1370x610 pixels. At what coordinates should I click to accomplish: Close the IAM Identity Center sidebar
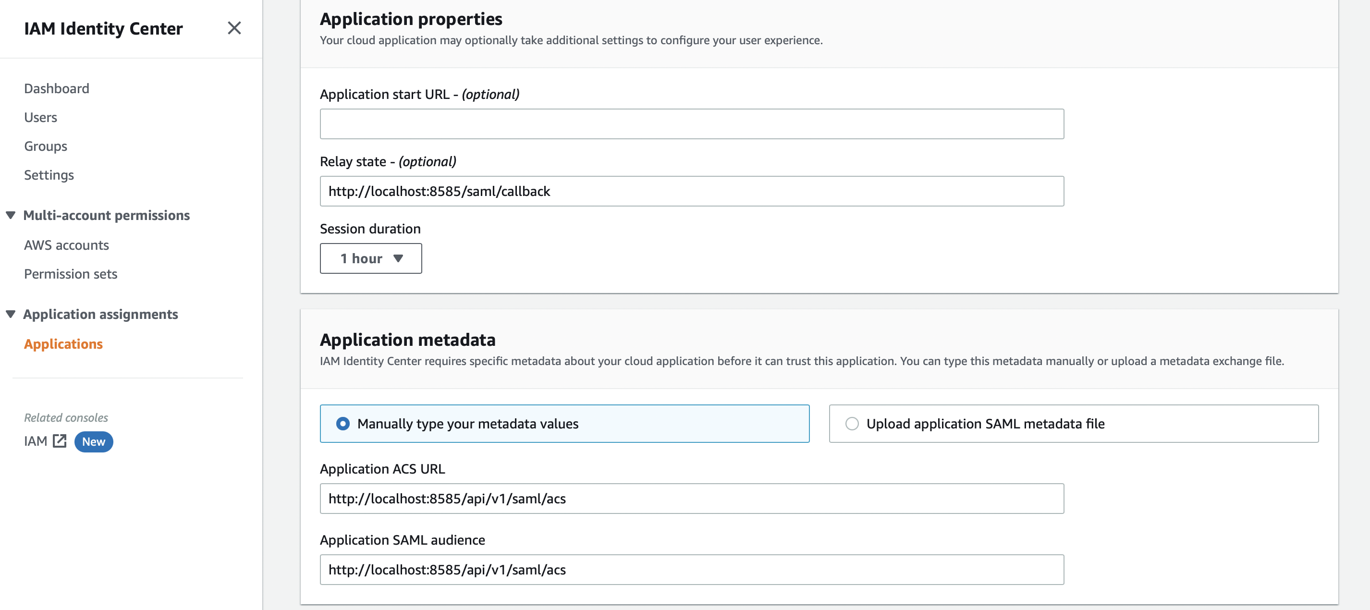click(x=234, y=28)
